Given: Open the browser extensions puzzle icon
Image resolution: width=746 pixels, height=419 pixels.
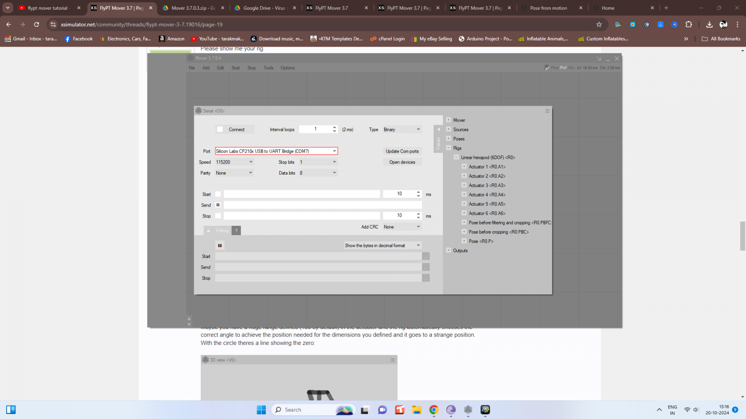Looking at the screenshot, I should click(x=689, y=24).
